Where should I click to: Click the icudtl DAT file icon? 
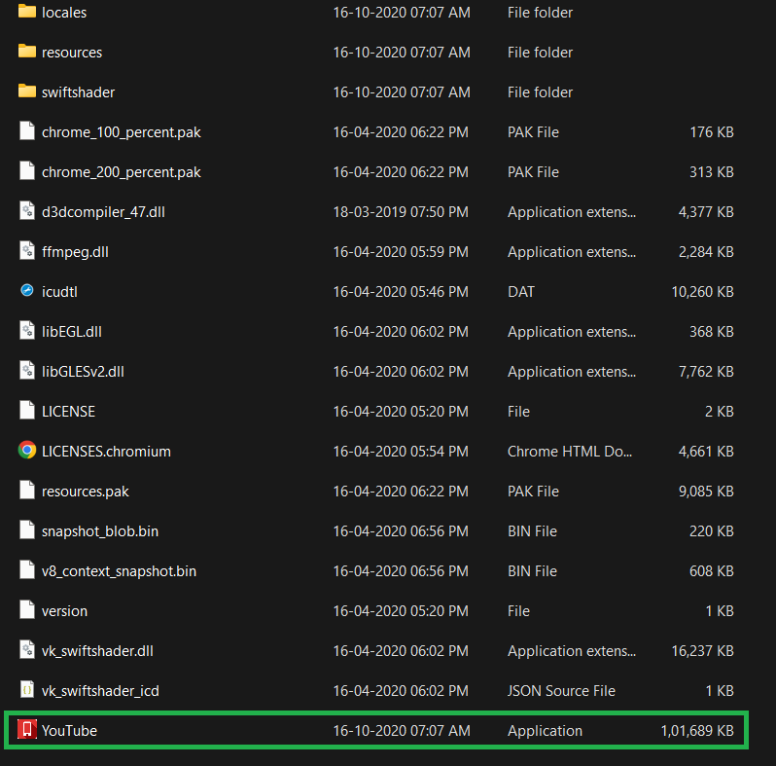(x=26, y=290)
